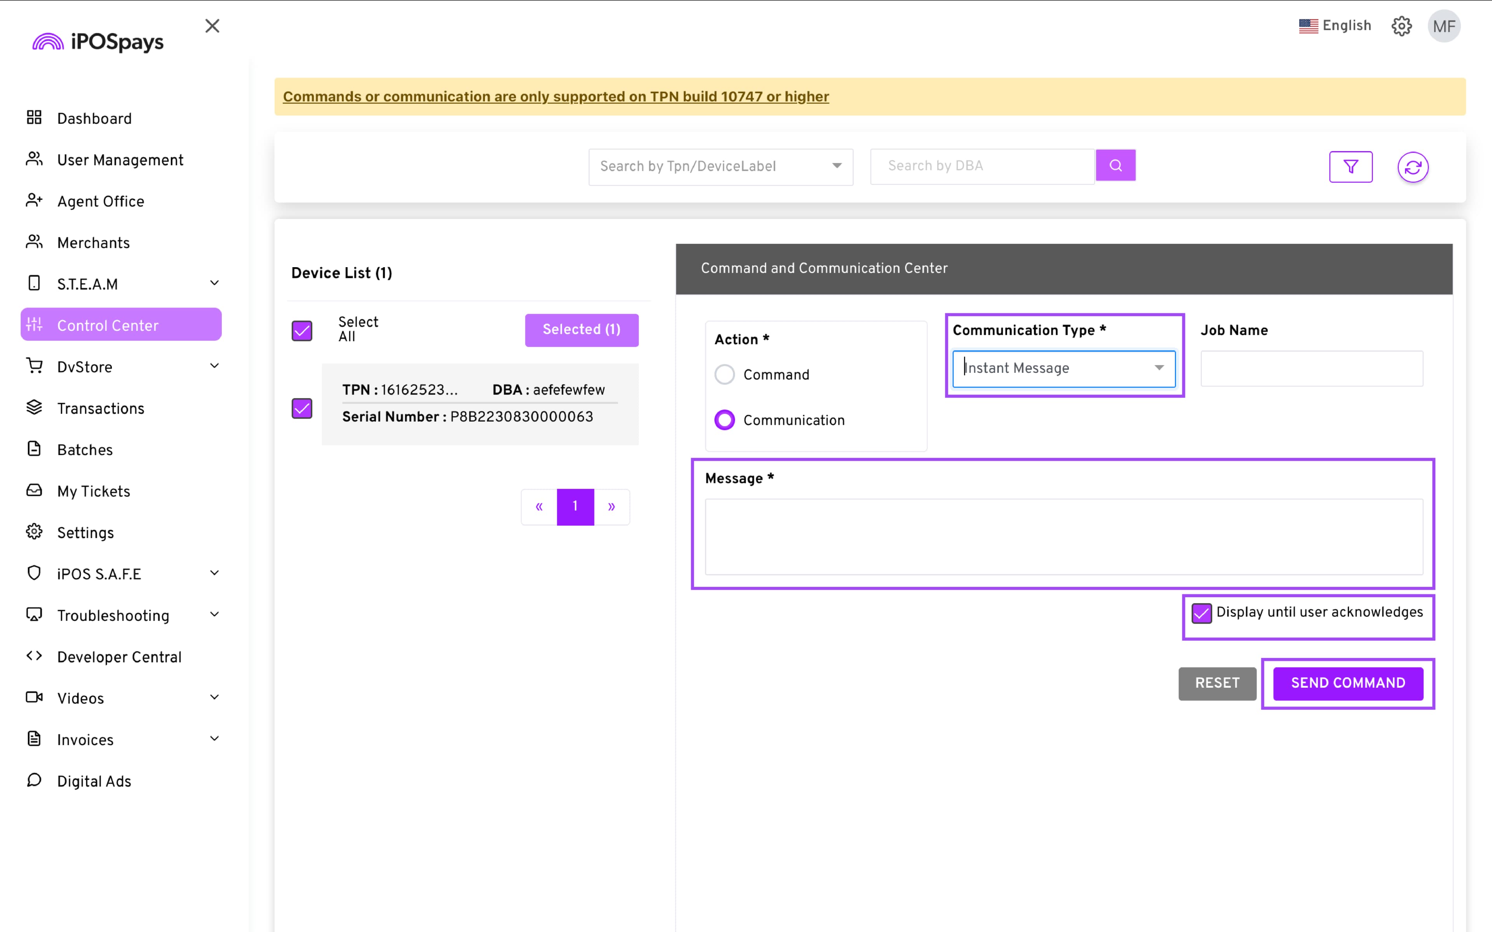This screenshot has height=932, width=1492.
Task: Click into the Message text area
Action: pyautogui.click(x=1063, y=536)
